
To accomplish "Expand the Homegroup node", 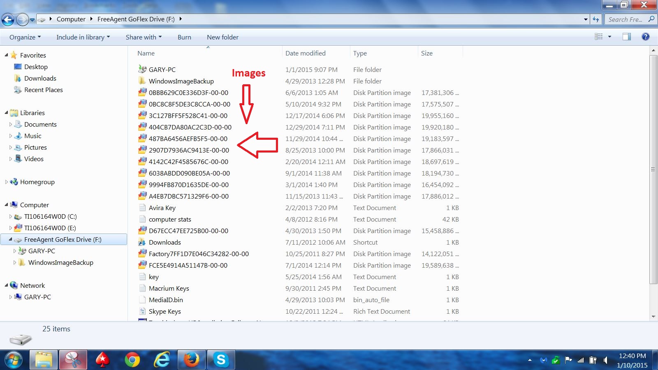I will pos(6,182).
